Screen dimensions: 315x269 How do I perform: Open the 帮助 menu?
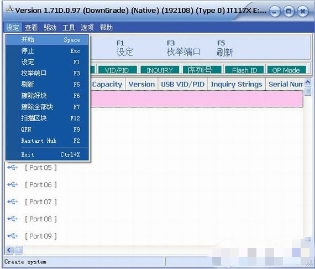coord(106,27)
